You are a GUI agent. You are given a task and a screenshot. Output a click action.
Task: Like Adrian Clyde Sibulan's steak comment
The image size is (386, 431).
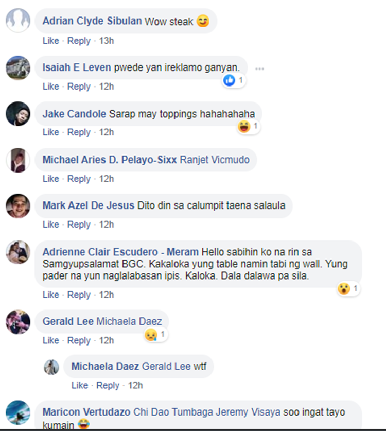[x=51, y=41]
